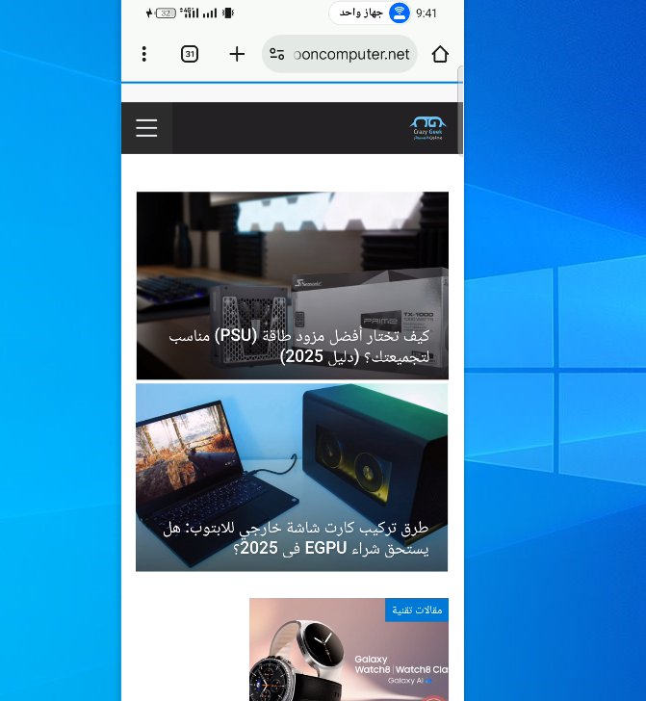Open the browser three-dot menu

[144, 54]
